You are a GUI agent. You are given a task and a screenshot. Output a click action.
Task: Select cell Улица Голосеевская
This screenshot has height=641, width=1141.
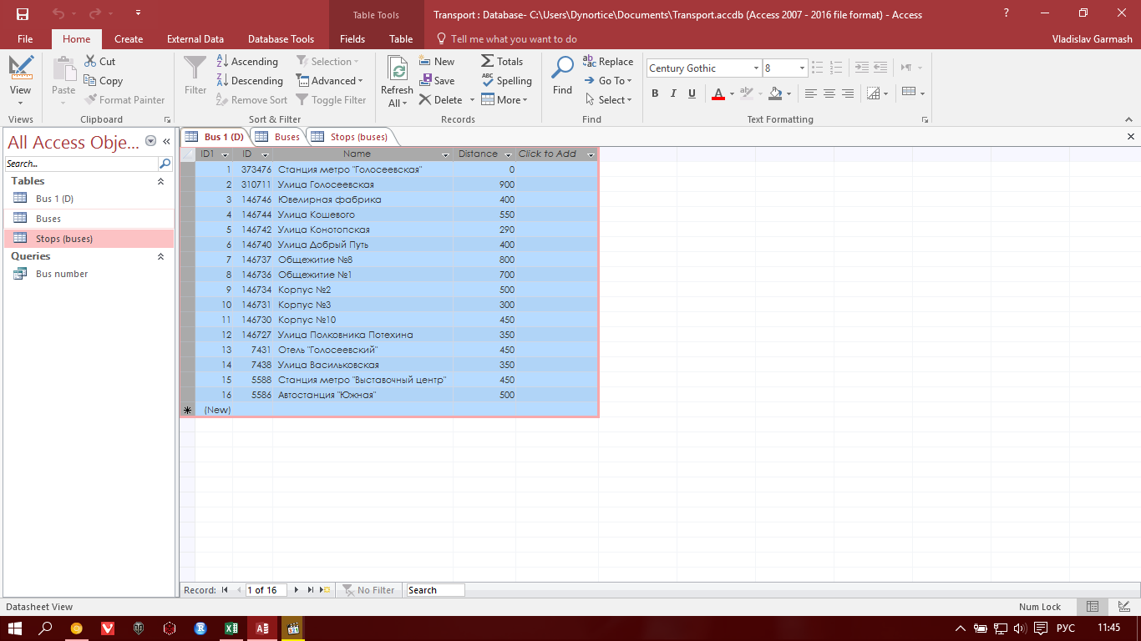pos(363,184)
